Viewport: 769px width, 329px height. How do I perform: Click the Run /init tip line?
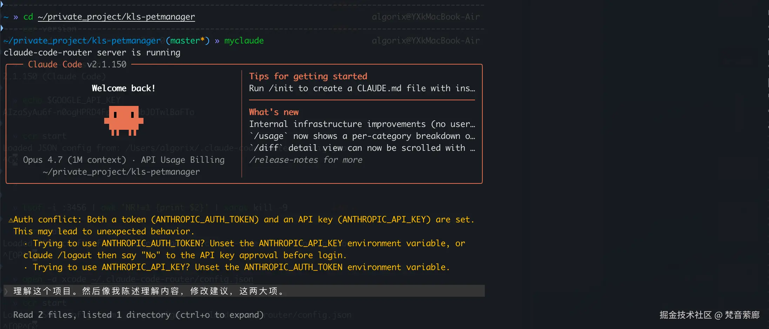point(362,88)
